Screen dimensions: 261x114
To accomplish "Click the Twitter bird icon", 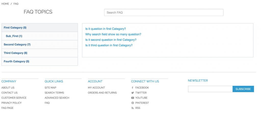I will click(133, 93).
